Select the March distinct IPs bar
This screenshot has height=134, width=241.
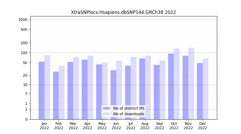pos(70,91)
